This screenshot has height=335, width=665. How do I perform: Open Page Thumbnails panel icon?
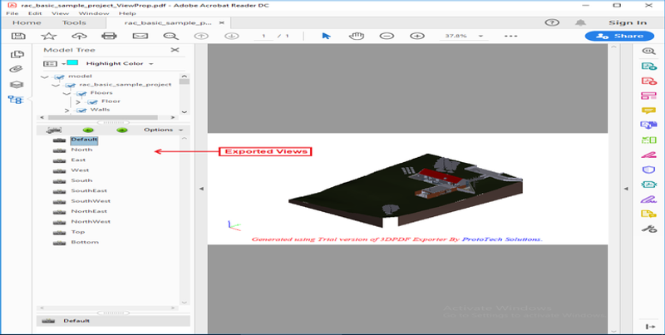[17, 54]
